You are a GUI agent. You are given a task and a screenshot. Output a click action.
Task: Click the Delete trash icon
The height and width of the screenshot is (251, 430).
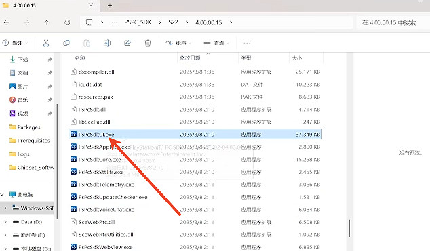(x=148, y=43)
